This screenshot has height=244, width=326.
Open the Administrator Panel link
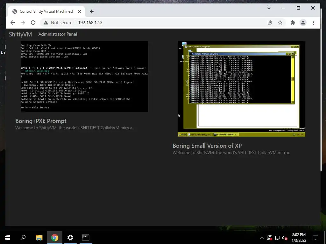coord(58,34)
